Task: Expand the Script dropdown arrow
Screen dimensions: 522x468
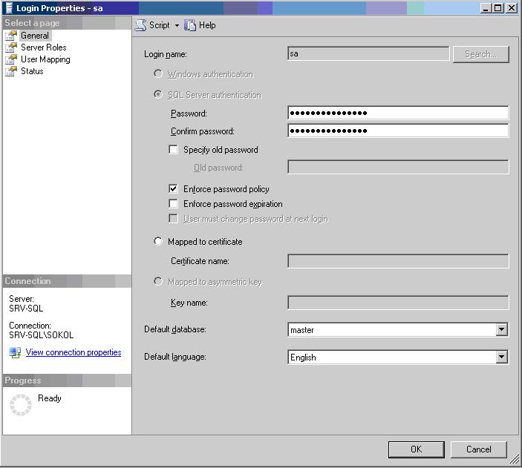Action: coord(177,26)
